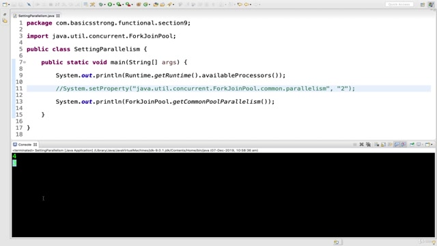Click the package declaration on line 1
The image size is (437, 246).
tap(109, 23)
